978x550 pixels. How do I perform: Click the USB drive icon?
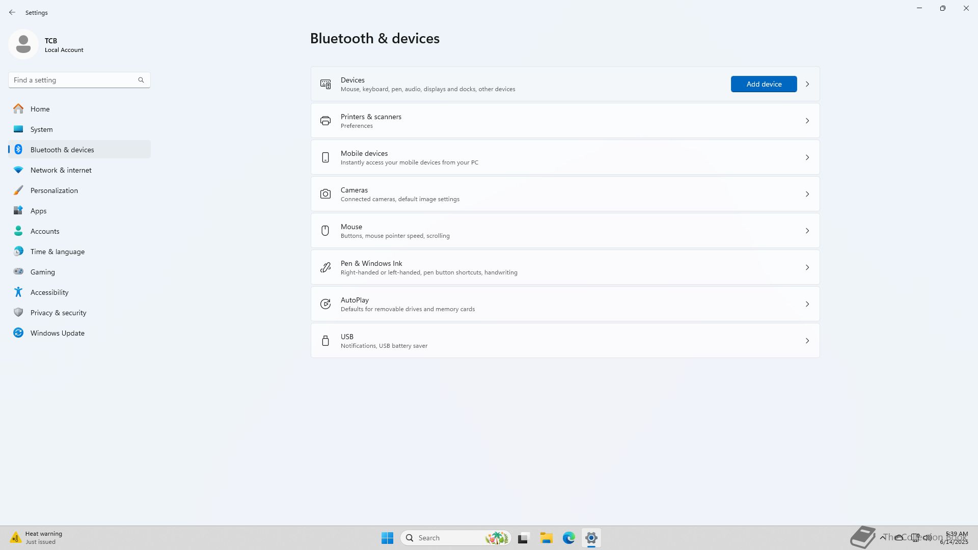click(x=325, y=341)
